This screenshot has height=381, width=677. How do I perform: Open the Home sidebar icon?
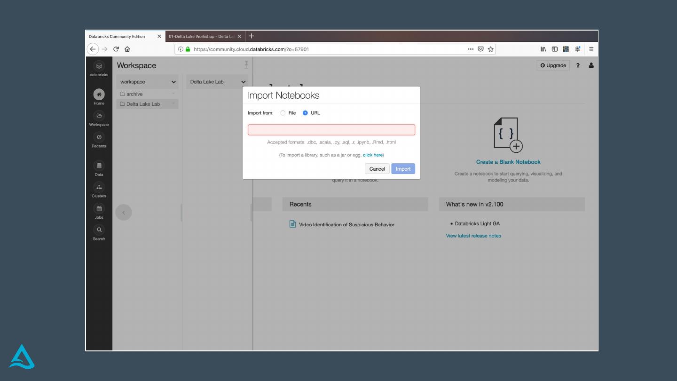(99, 95)
